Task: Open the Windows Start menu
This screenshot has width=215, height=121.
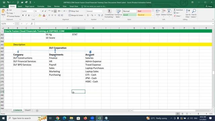Action: [x=3, y=118]
